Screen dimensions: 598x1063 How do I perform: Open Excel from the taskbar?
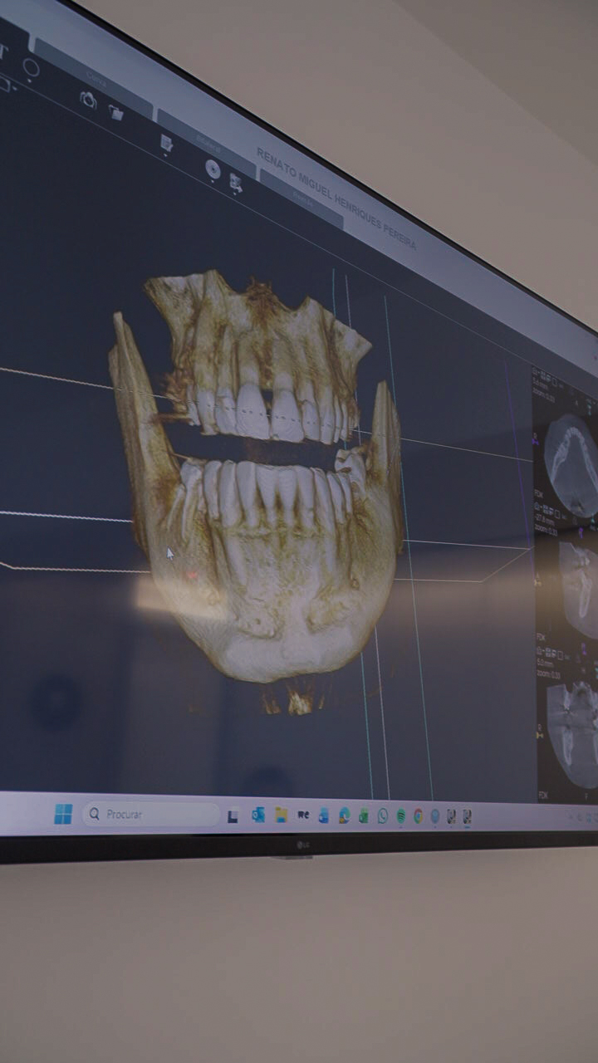coord(364,816)
